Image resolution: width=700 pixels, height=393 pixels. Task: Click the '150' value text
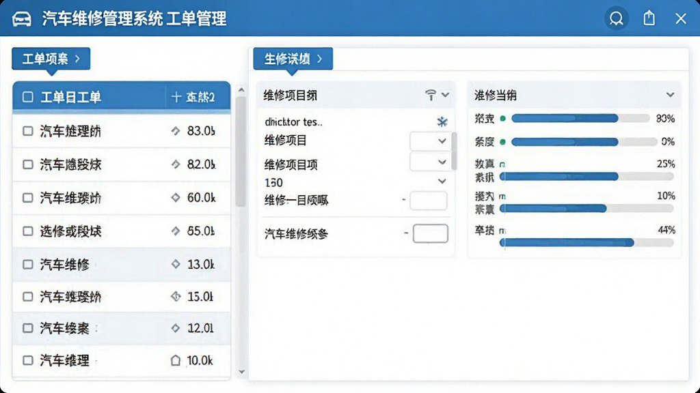click(x=273, y=183)
